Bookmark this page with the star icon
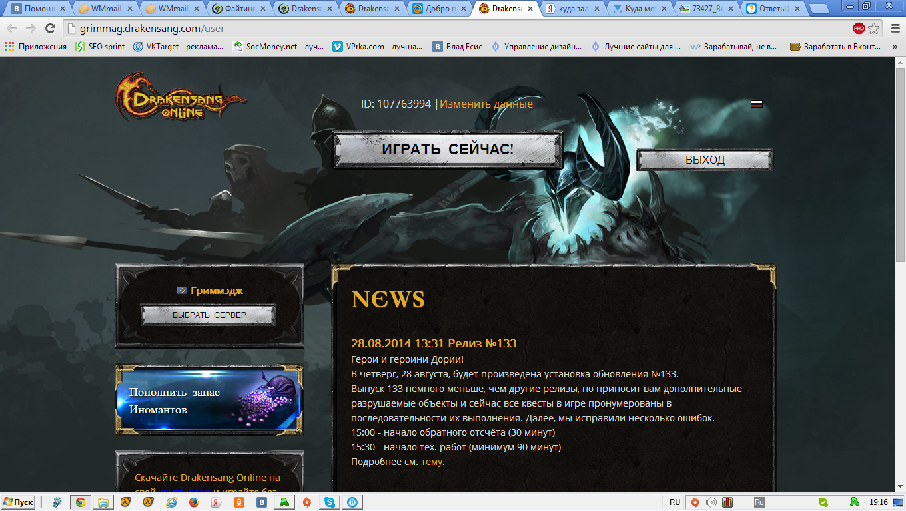The height and width of the screenshot is (511, 906). pyautogui.click(x=874, y=28)
